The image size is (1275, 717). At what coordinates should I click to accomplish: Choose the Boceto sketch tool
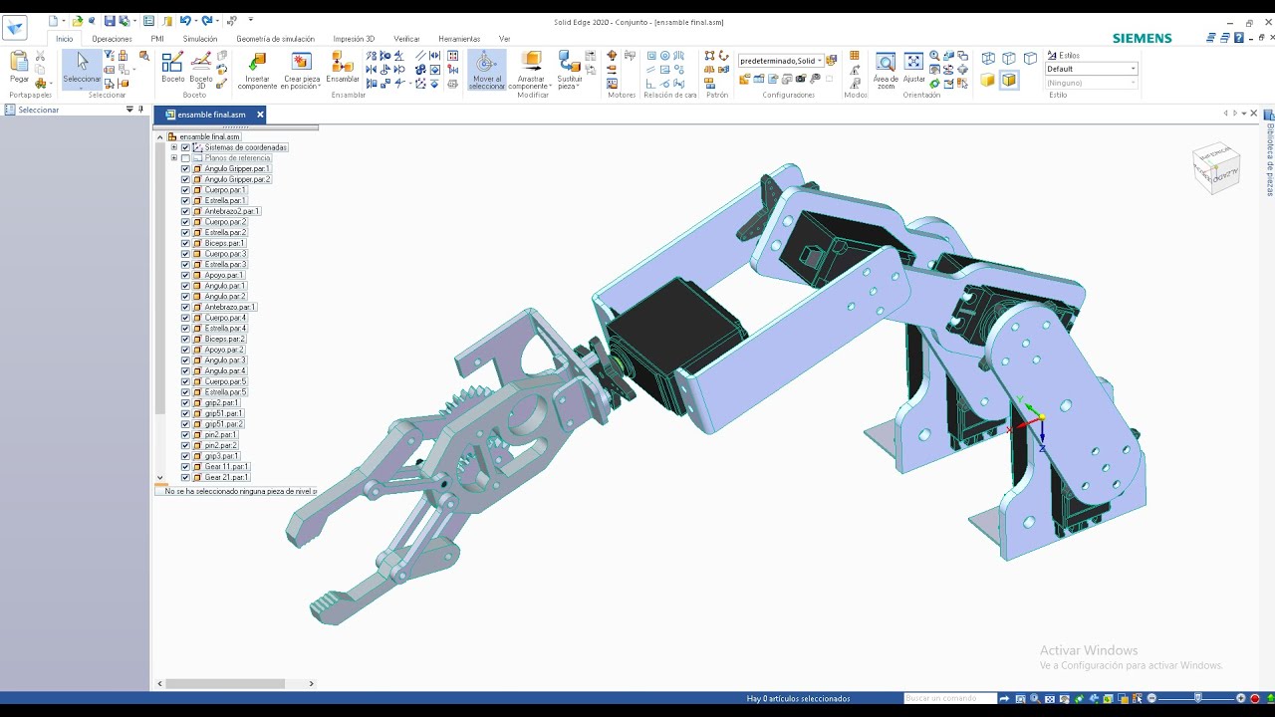(x=172, y=68)
